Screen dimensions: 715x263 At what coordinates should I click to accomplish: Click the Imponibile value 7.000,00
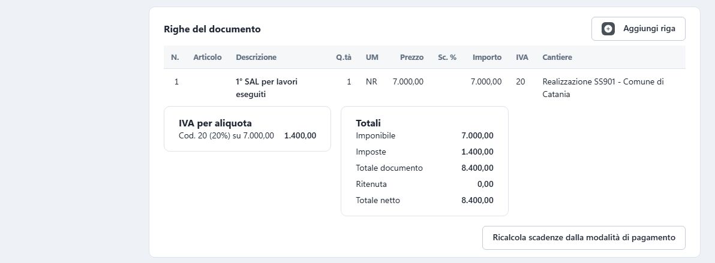(x=477, y=135)
